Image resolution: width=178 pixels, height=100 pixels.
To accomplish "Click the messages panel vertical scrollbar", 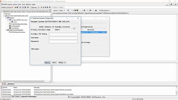I will (x=177, y=91).
